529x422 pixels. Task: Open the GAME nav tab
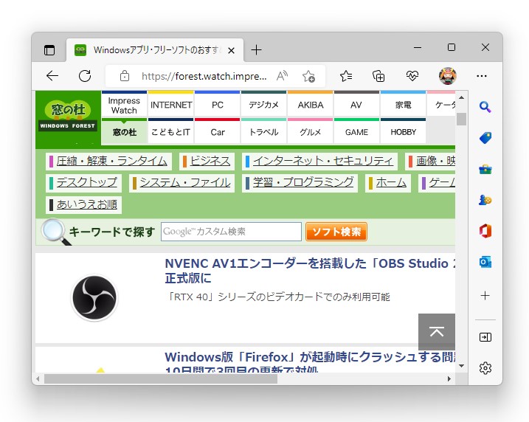pos(356,132)
